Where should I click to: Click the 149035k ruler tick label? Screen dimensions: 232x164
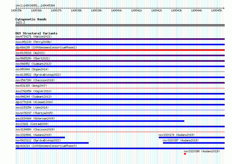pyautogui.click(x=16, y=10)
